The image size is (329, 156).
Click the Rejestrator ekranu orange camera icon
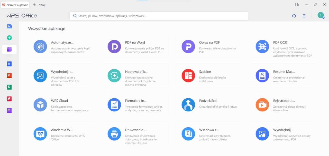[262, 105]
